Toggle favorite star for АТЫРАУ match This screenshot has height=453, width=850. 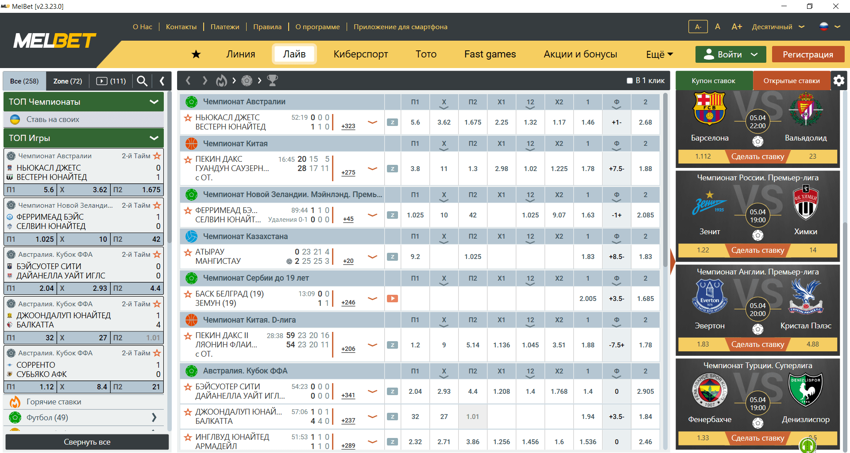188,252
